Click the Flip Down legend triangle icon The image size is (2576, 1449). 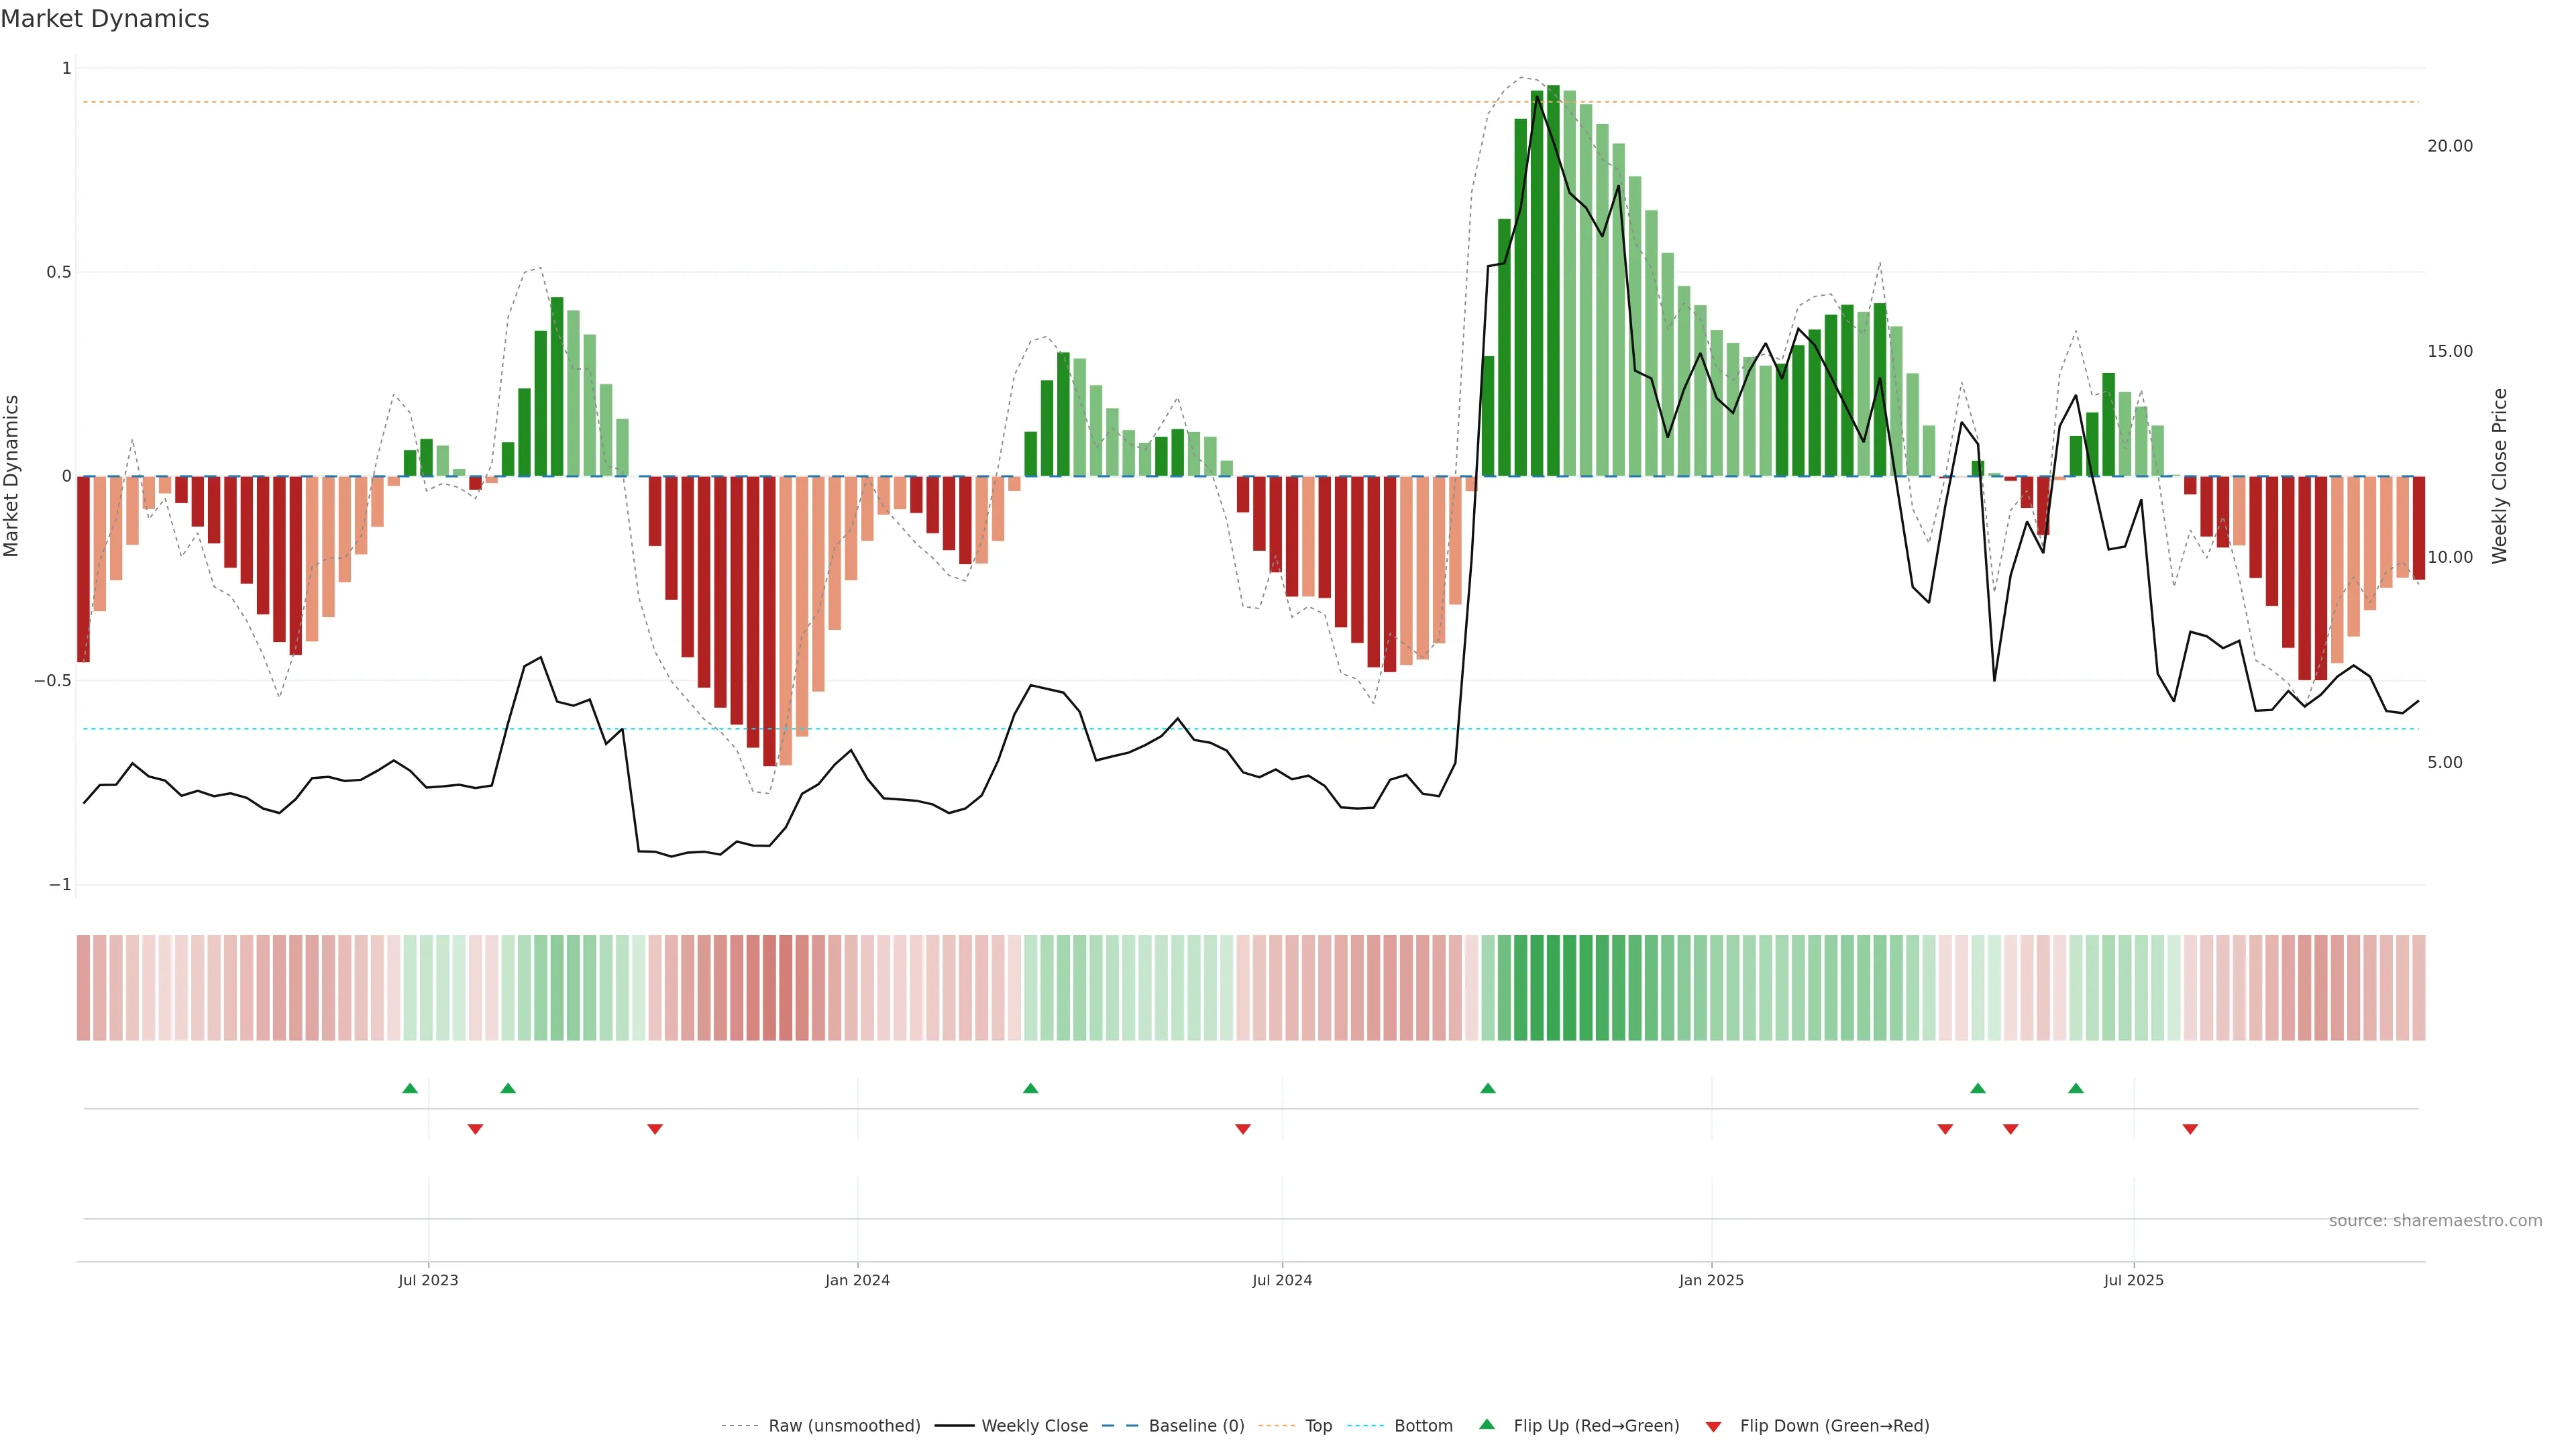[1713, 1427]
